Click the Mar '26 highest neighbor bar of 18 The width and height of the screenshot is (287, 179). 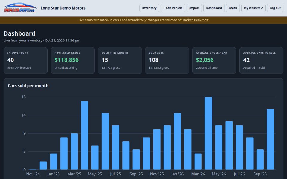(208, 133)
